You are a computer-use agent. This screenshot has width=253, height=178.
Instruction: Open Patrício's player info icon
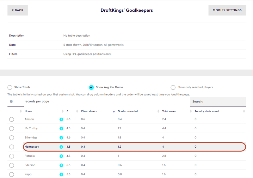(61, 156)
